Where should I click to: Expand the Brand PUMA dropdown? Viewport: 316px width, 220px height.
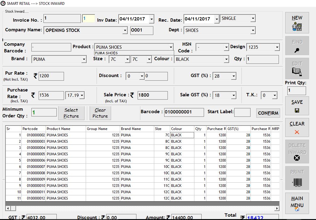point(84,59)
